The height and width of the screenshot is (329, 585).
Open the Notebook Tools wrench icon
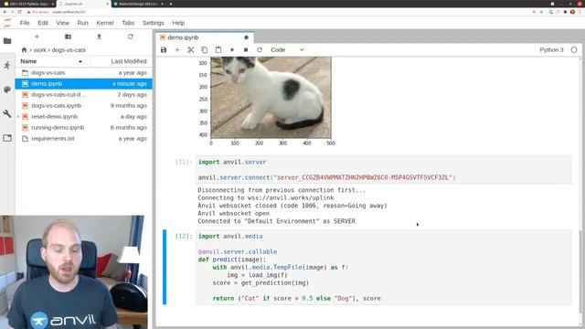point(7,113)
